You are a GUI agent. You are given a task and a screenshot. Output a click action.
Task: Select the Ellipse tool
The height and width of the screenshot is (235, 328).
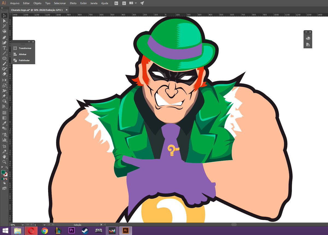click(4, 58)
